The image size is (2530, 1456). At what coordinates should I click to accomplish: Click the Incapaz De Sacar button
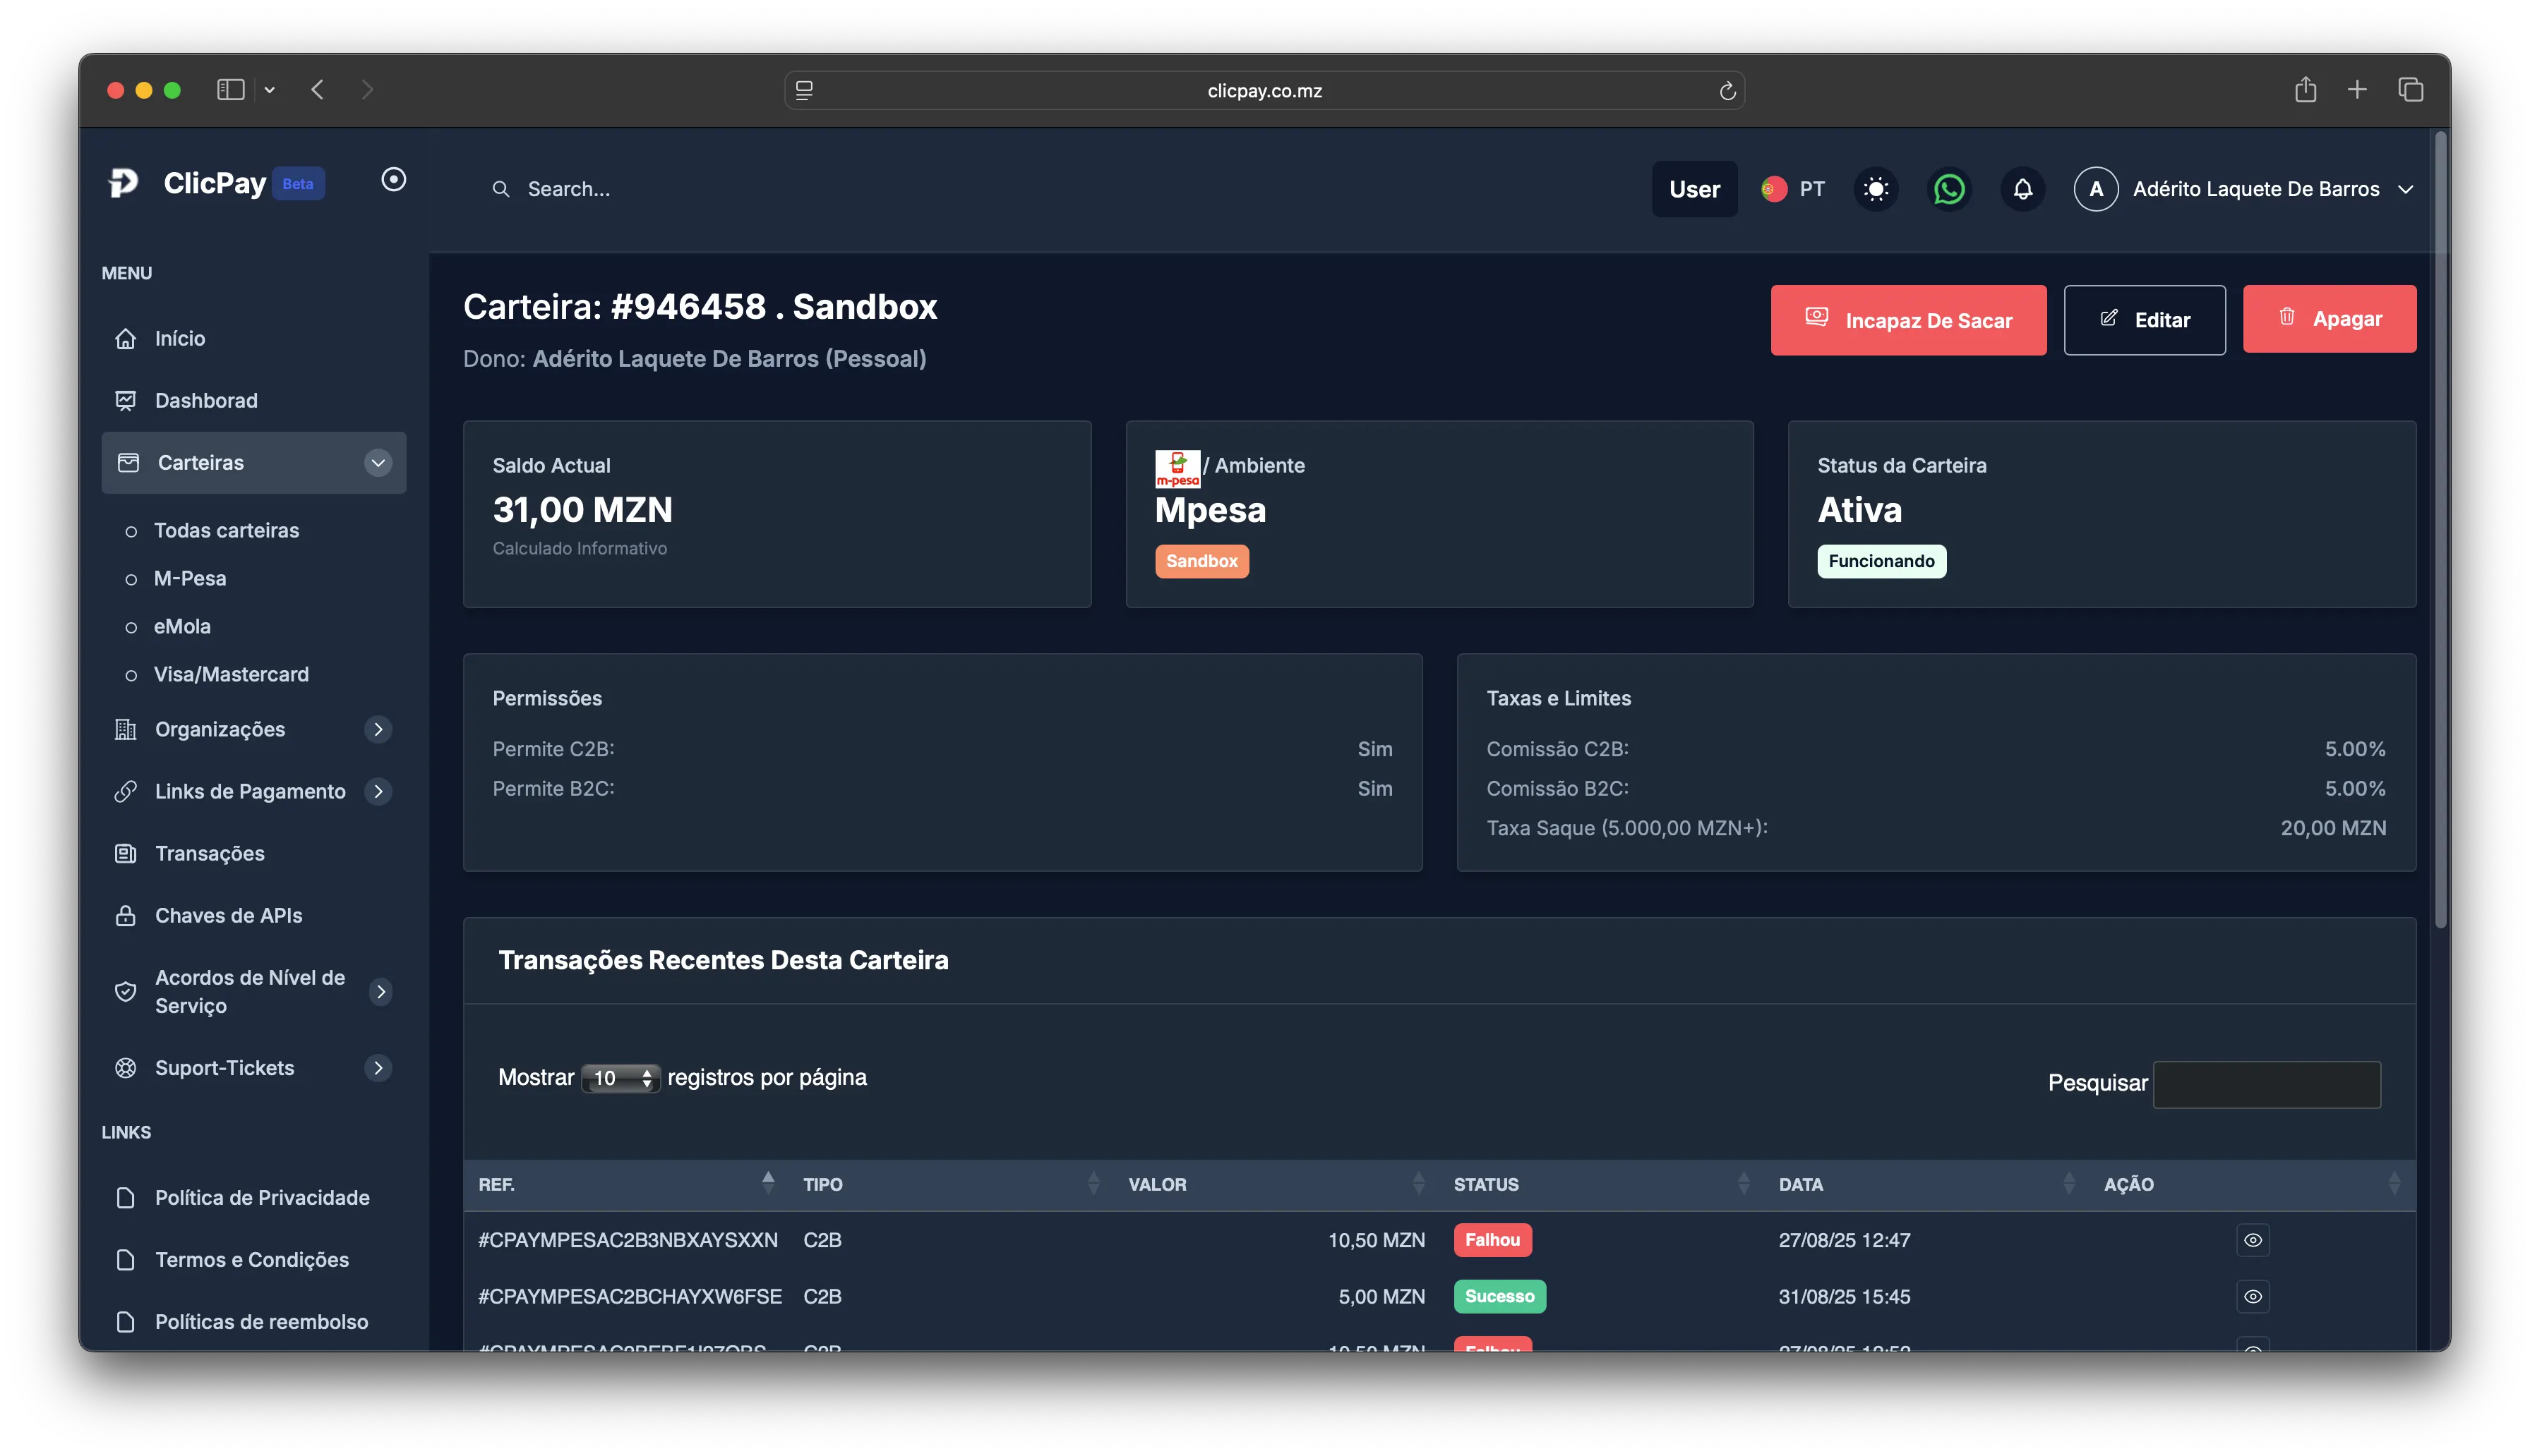[x=1908, y=320]
